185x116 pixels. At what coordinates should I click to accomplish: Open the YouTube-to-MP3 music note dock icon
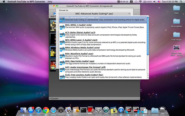tap(144, 110)
